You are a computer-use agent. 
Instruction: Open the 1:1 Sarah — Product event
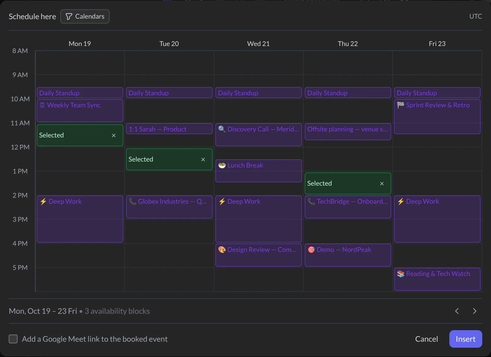(169, 129)
